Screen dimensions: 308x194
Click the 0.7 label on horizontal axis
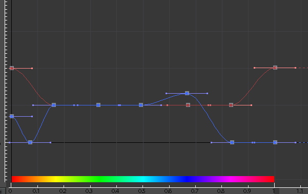[194, 191]
